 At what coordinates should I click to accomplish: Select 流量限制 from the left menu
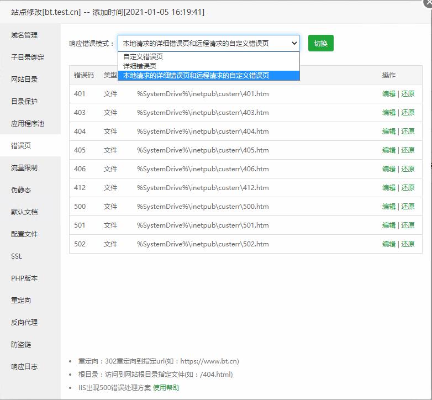pos(24,167)
